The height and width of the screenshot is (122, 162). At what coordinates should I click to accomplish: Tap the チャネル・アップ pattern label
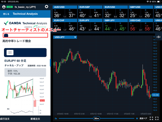click(x=14, y=66)
